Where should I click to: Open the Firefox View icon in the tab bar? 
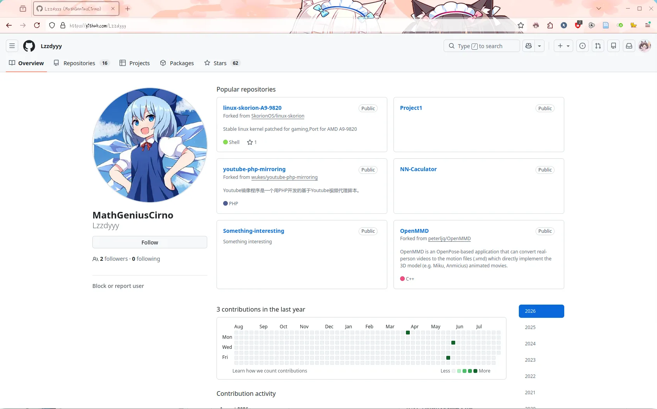pyautogui.click(x=23, y=9)
